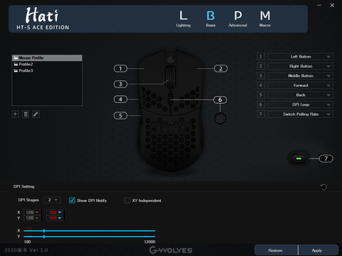The image size is (342, 256).
Task: Select the Mouse Profile entry
Action: (x=47, y=58)
